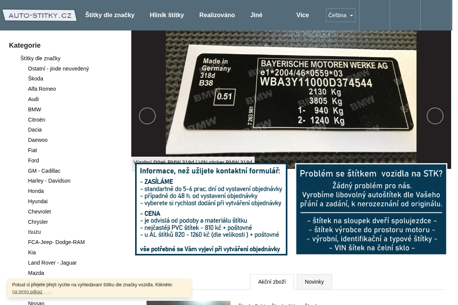Open the Chevrolet category
Viewport: 458px width, 305px height.
[39, 212]
